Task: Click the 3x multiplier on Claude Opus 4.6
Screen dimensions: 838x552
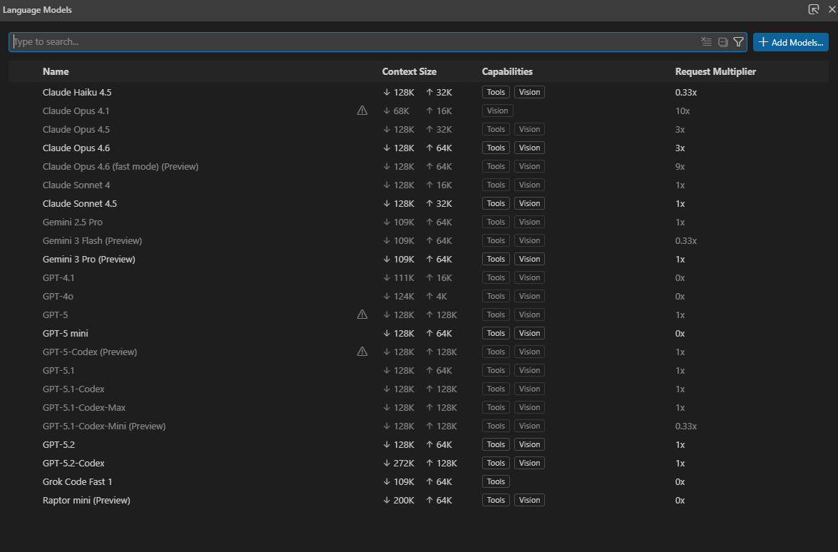Action: click(x=680, y=148)
